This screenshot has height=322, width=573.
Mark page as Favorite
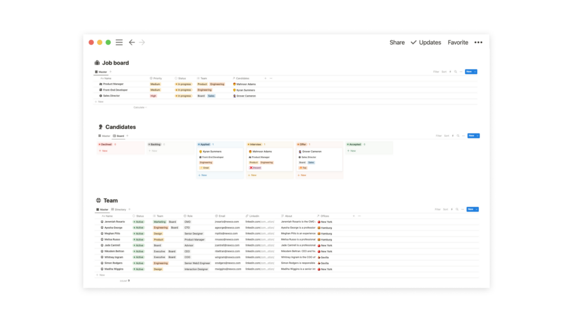point(458,42)
